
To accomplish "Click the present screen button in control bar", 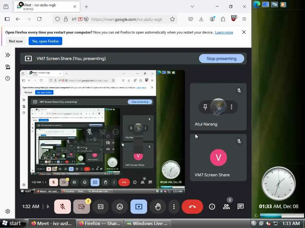I will (139, 207).
